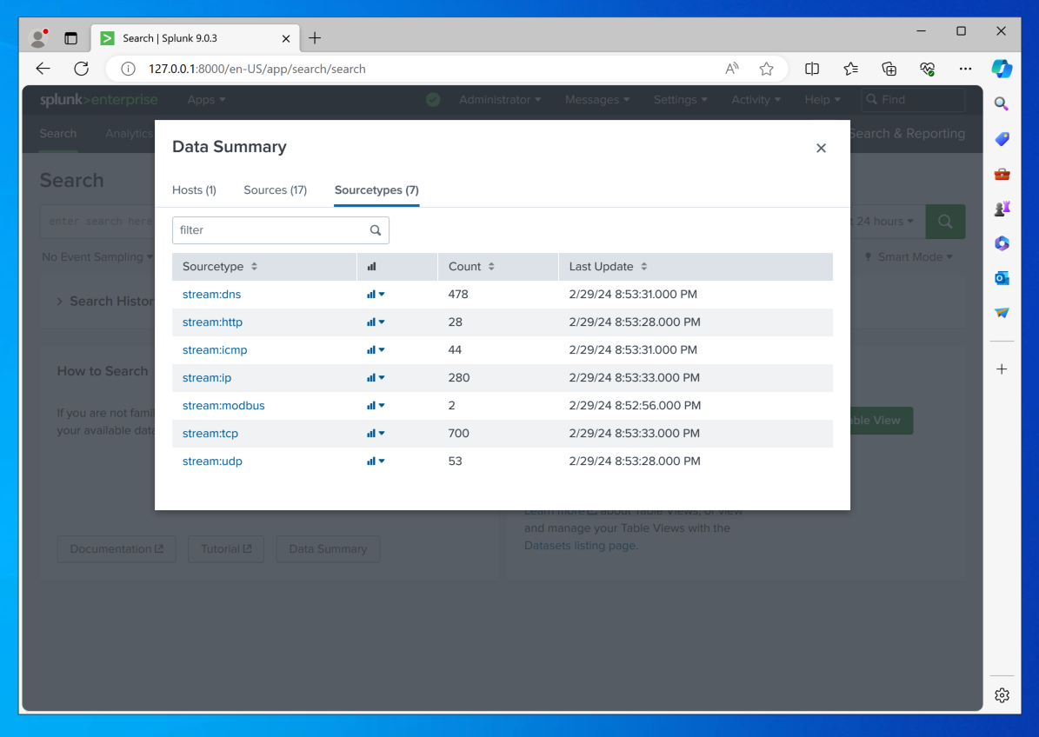Add page to favorites with star icon
This screenshot has width=1039, height=737.
(766, 69)
